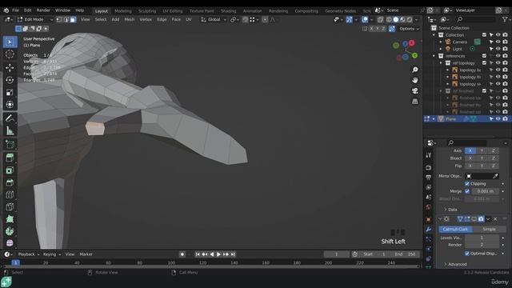The height and width of the screenshot is (288, 512).
Task: Switch perspective/orthographic grid icon
Action: (x=414, y=102)
